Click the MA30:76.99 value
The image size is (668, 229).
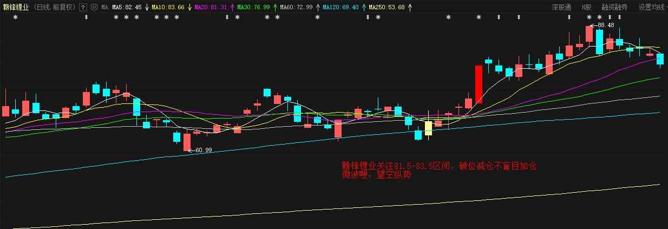(253, 8)
